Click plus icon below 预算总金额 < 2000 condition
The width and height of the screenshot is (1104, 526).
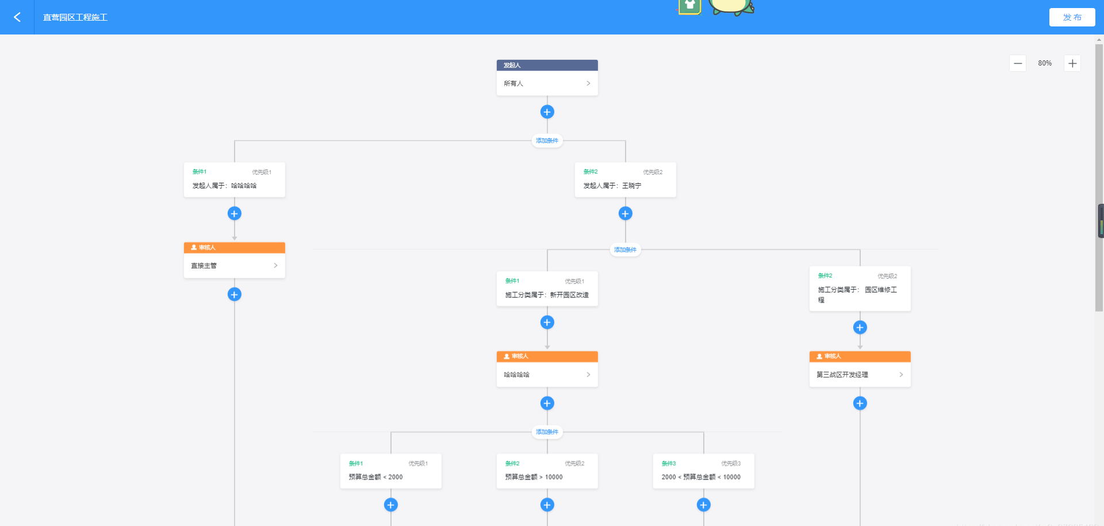tap(391, 505)
